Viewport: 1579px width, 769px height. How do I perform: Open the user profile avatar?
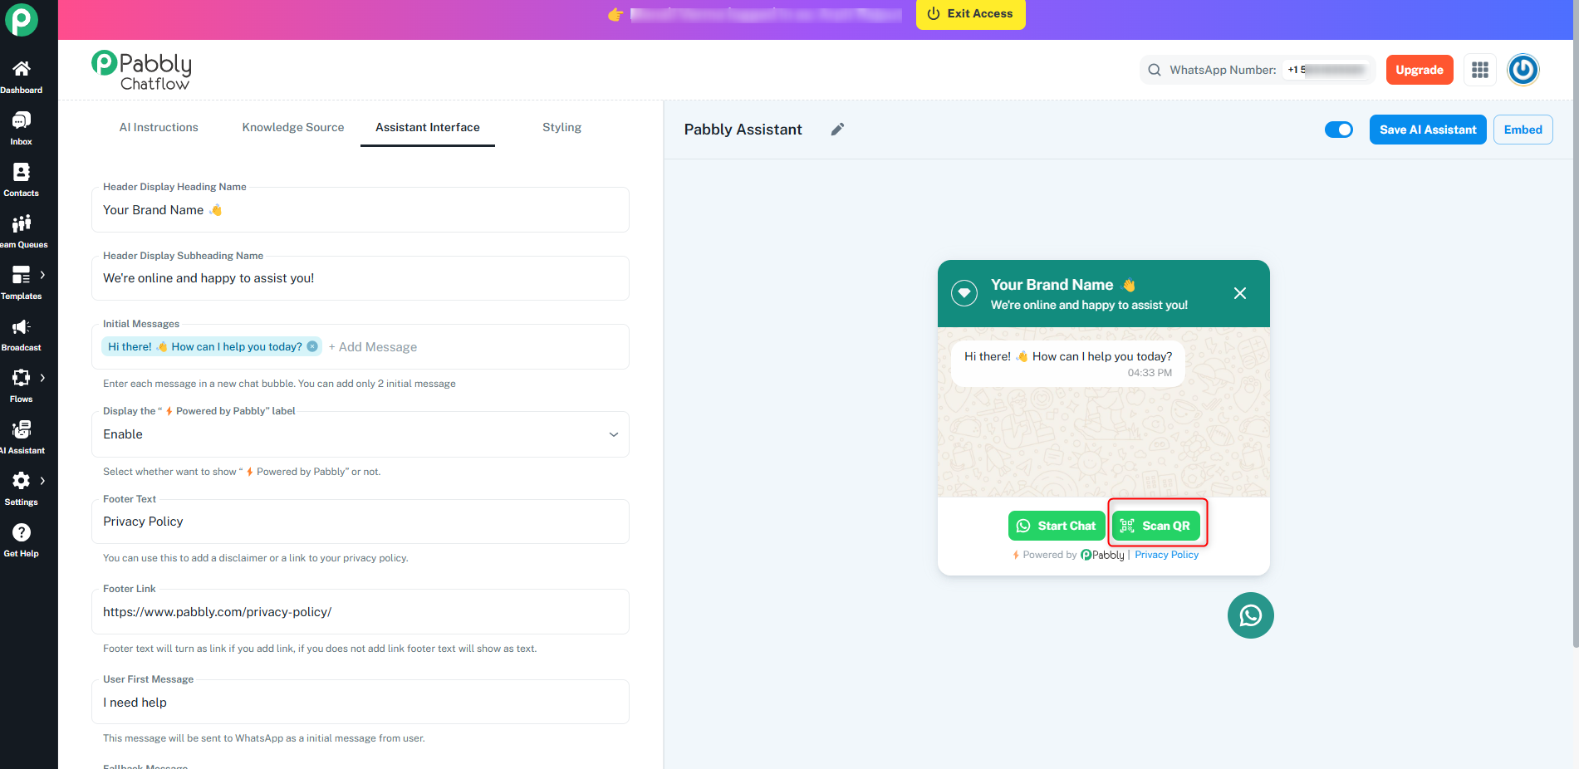(x=1523, y=70)
